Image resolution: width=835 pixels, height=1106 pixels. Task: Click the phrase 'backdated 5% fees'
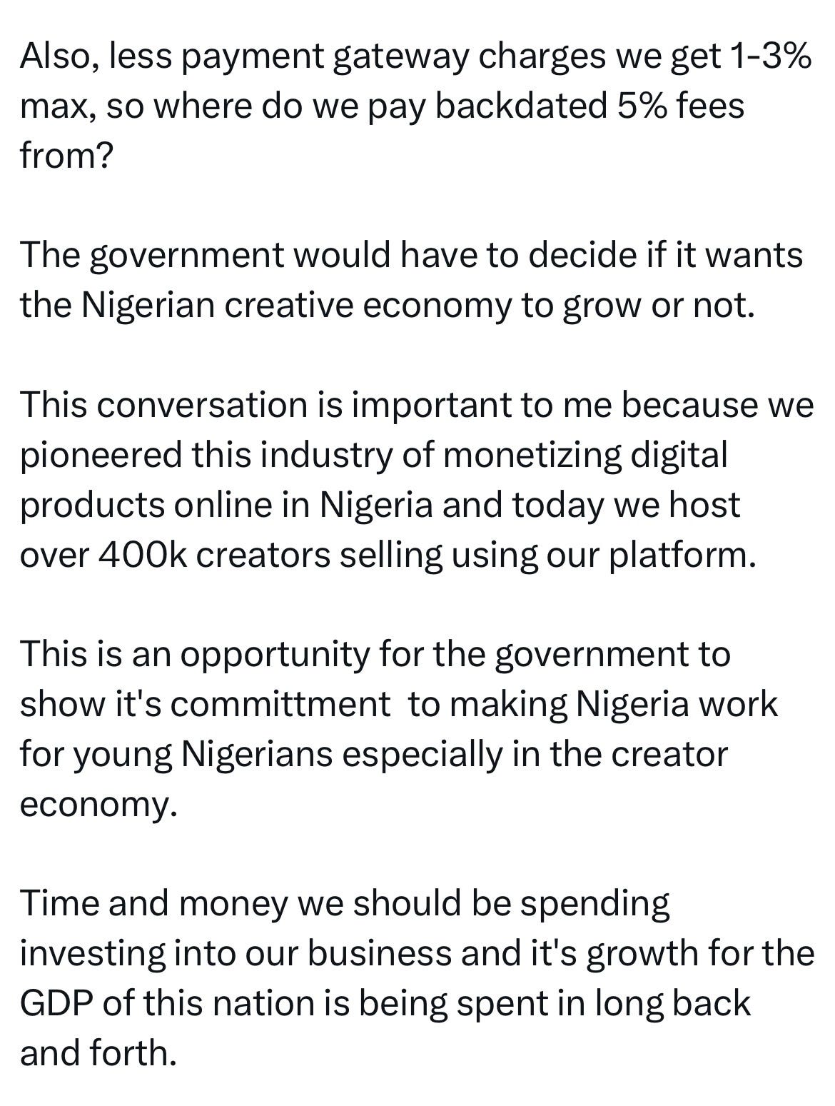pyautogui.click(x=589, y=106)
